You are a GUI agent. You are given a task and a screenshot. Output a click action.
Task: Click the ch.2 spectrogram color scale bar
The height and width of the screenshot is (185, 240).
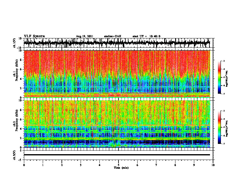click(x=219, y=127)
